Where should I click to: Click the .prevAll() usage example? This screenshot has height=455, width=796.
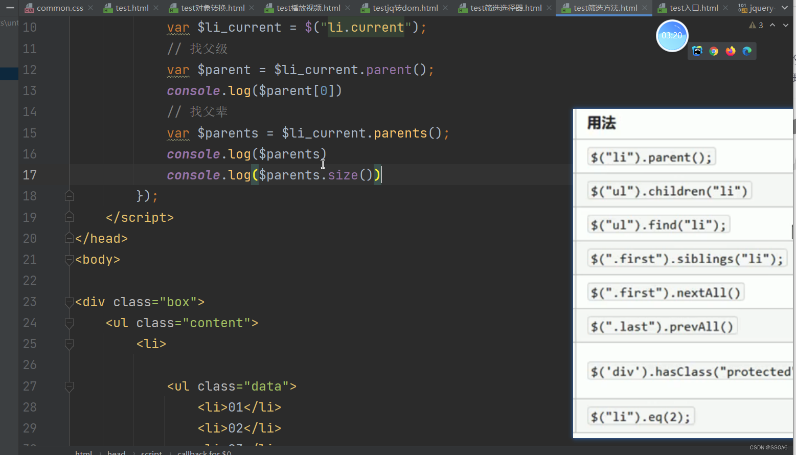662,326
